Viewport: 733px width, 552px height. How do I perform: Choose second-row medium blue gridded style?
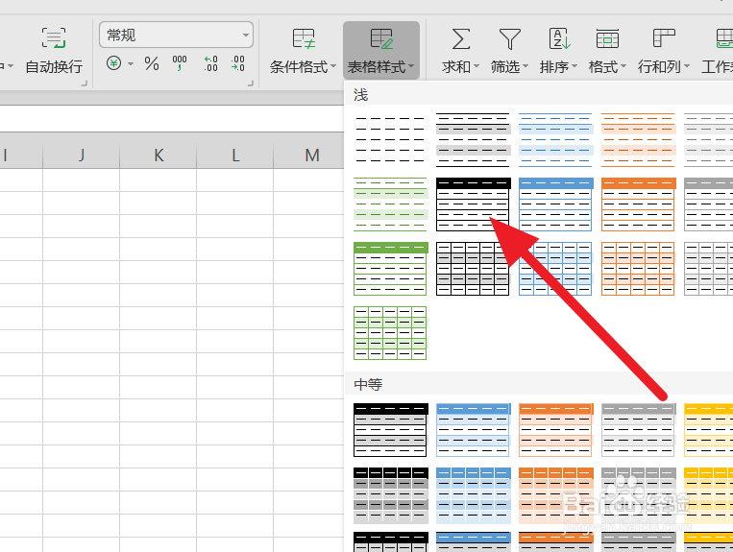473,494
